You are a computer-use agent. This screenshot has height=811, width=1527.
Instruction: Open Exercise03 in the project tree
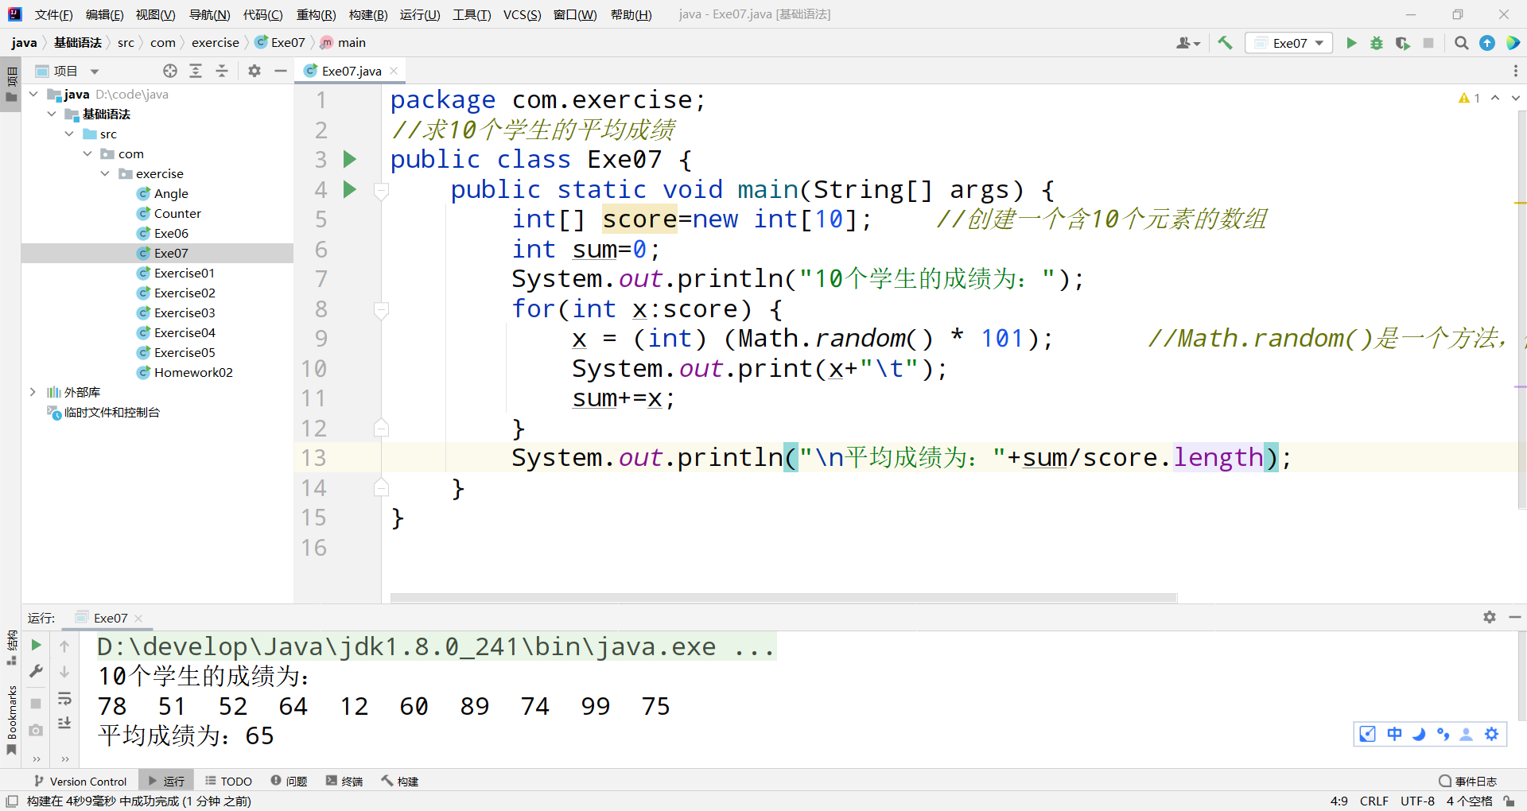184,312
